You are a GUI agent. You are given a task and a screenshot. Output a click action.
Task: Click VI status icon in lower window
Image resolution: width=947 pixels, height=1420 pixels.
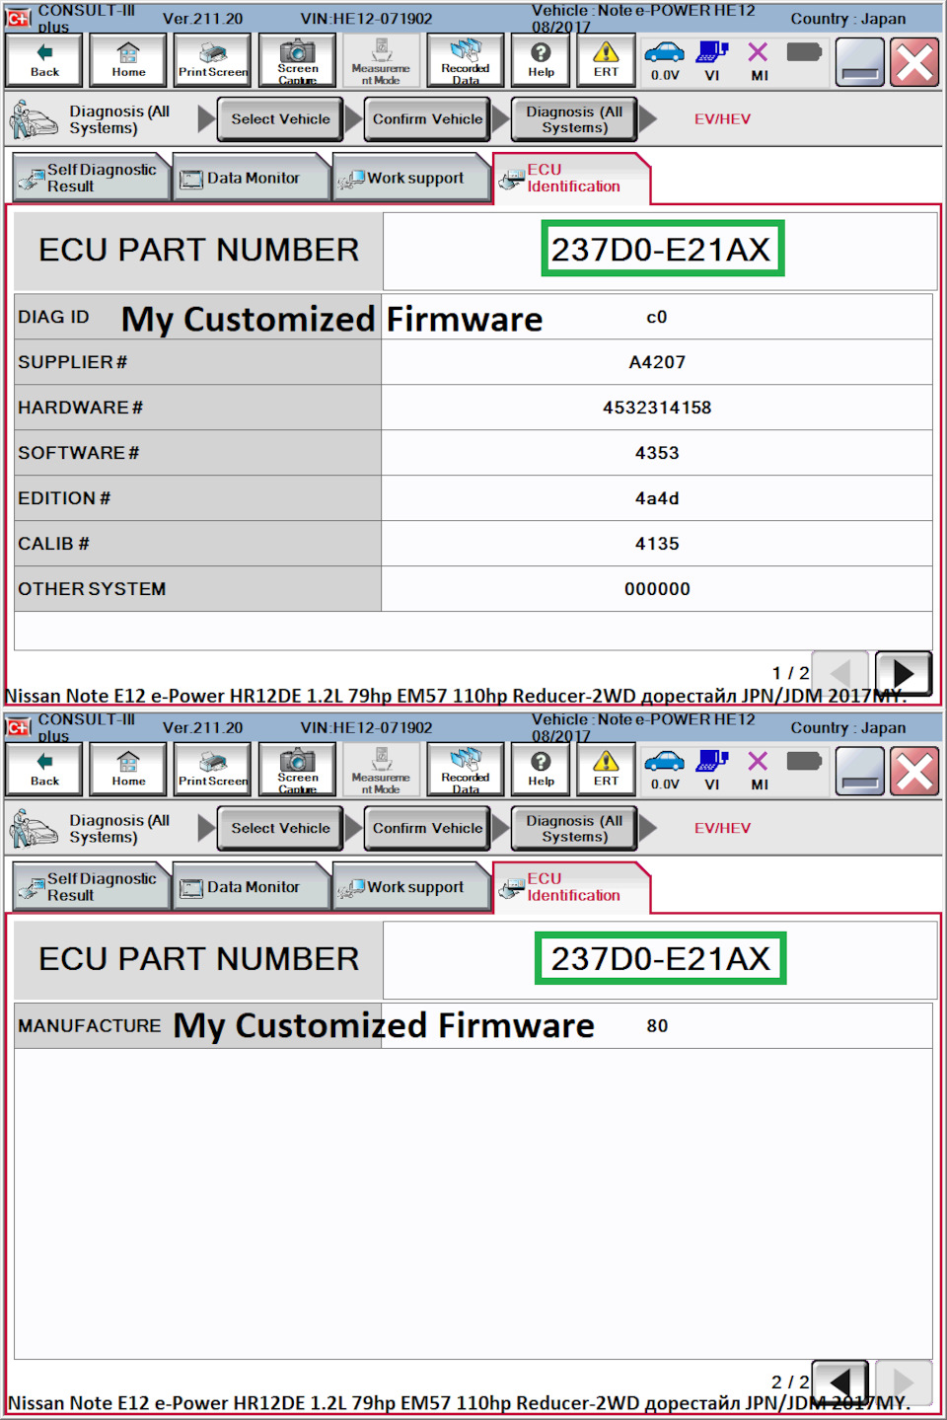click(x=712, y=770)
